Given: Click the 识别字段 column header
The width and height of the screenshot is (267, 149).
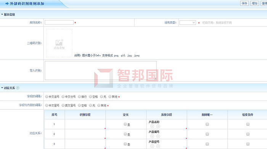Looking at the screenshot, I should click(x=85, y=115).
